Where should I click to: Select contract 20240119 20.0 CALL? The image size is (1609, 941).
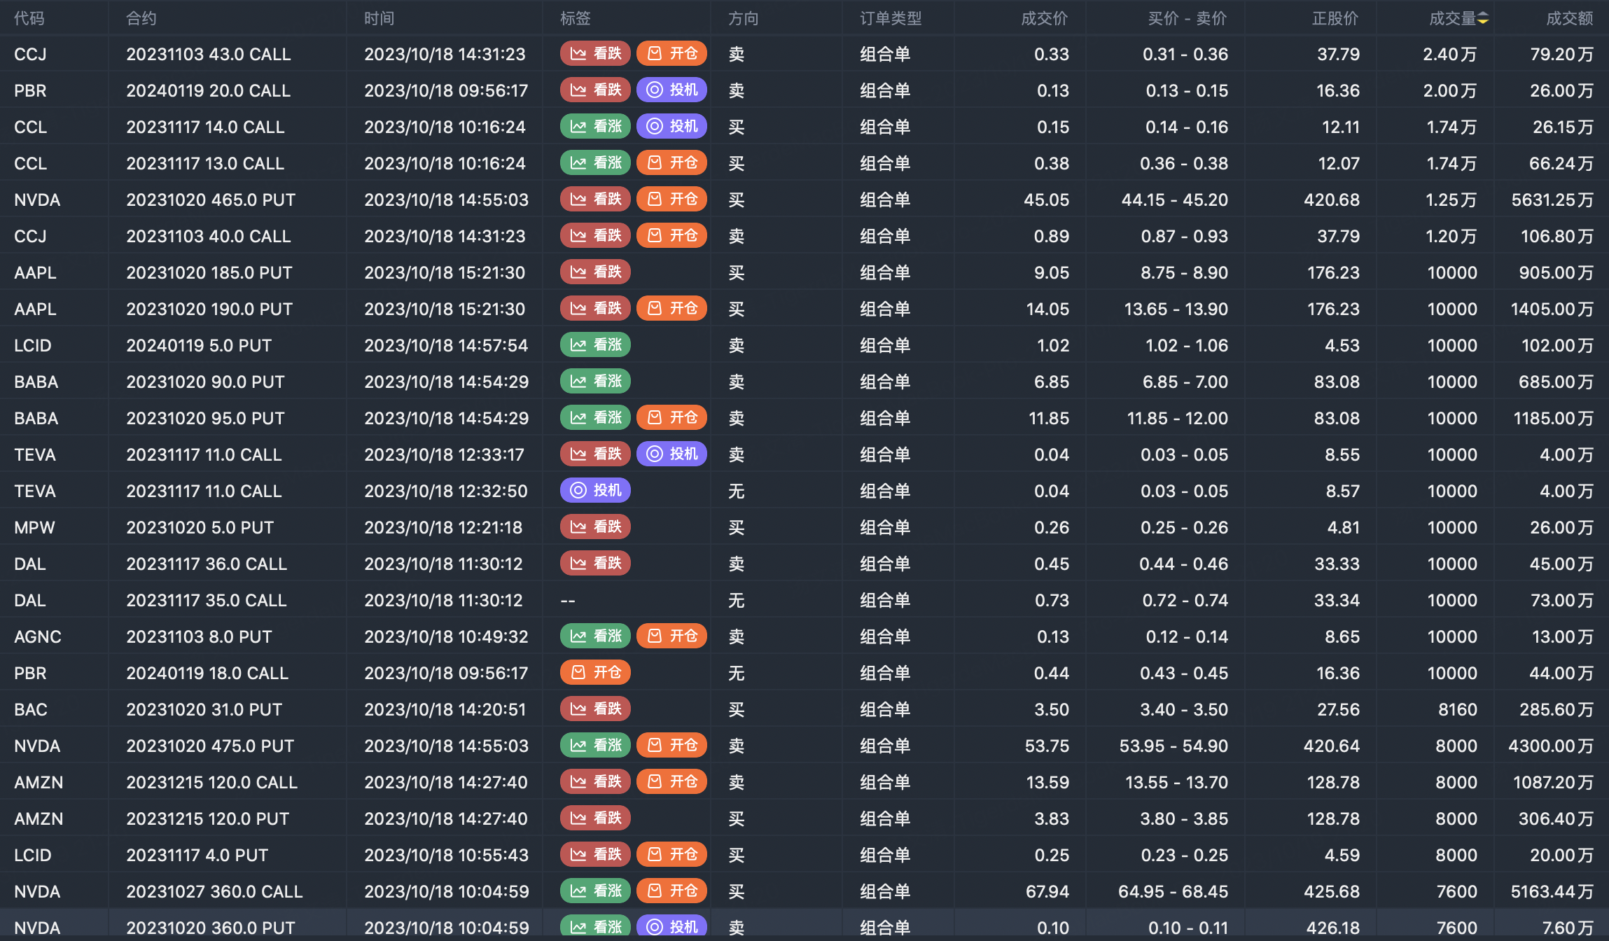tap(209, 90)
